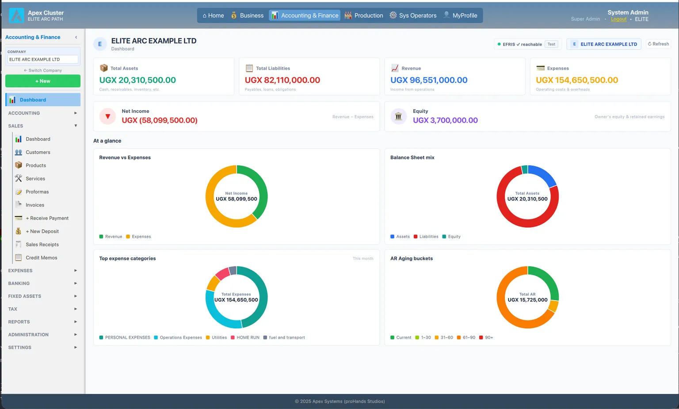679x409 pixels.
Task: Open MyProfile tab
Action: coord(460,15)
